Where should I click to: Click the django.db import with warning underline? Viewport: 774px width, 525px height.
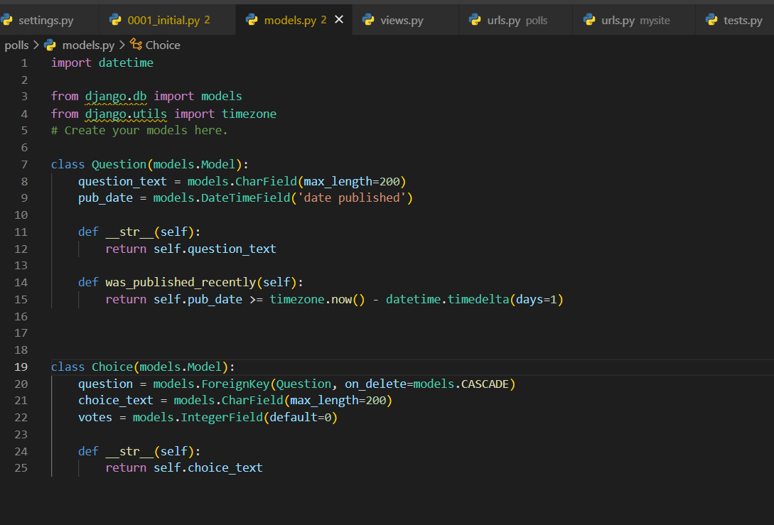116,96
